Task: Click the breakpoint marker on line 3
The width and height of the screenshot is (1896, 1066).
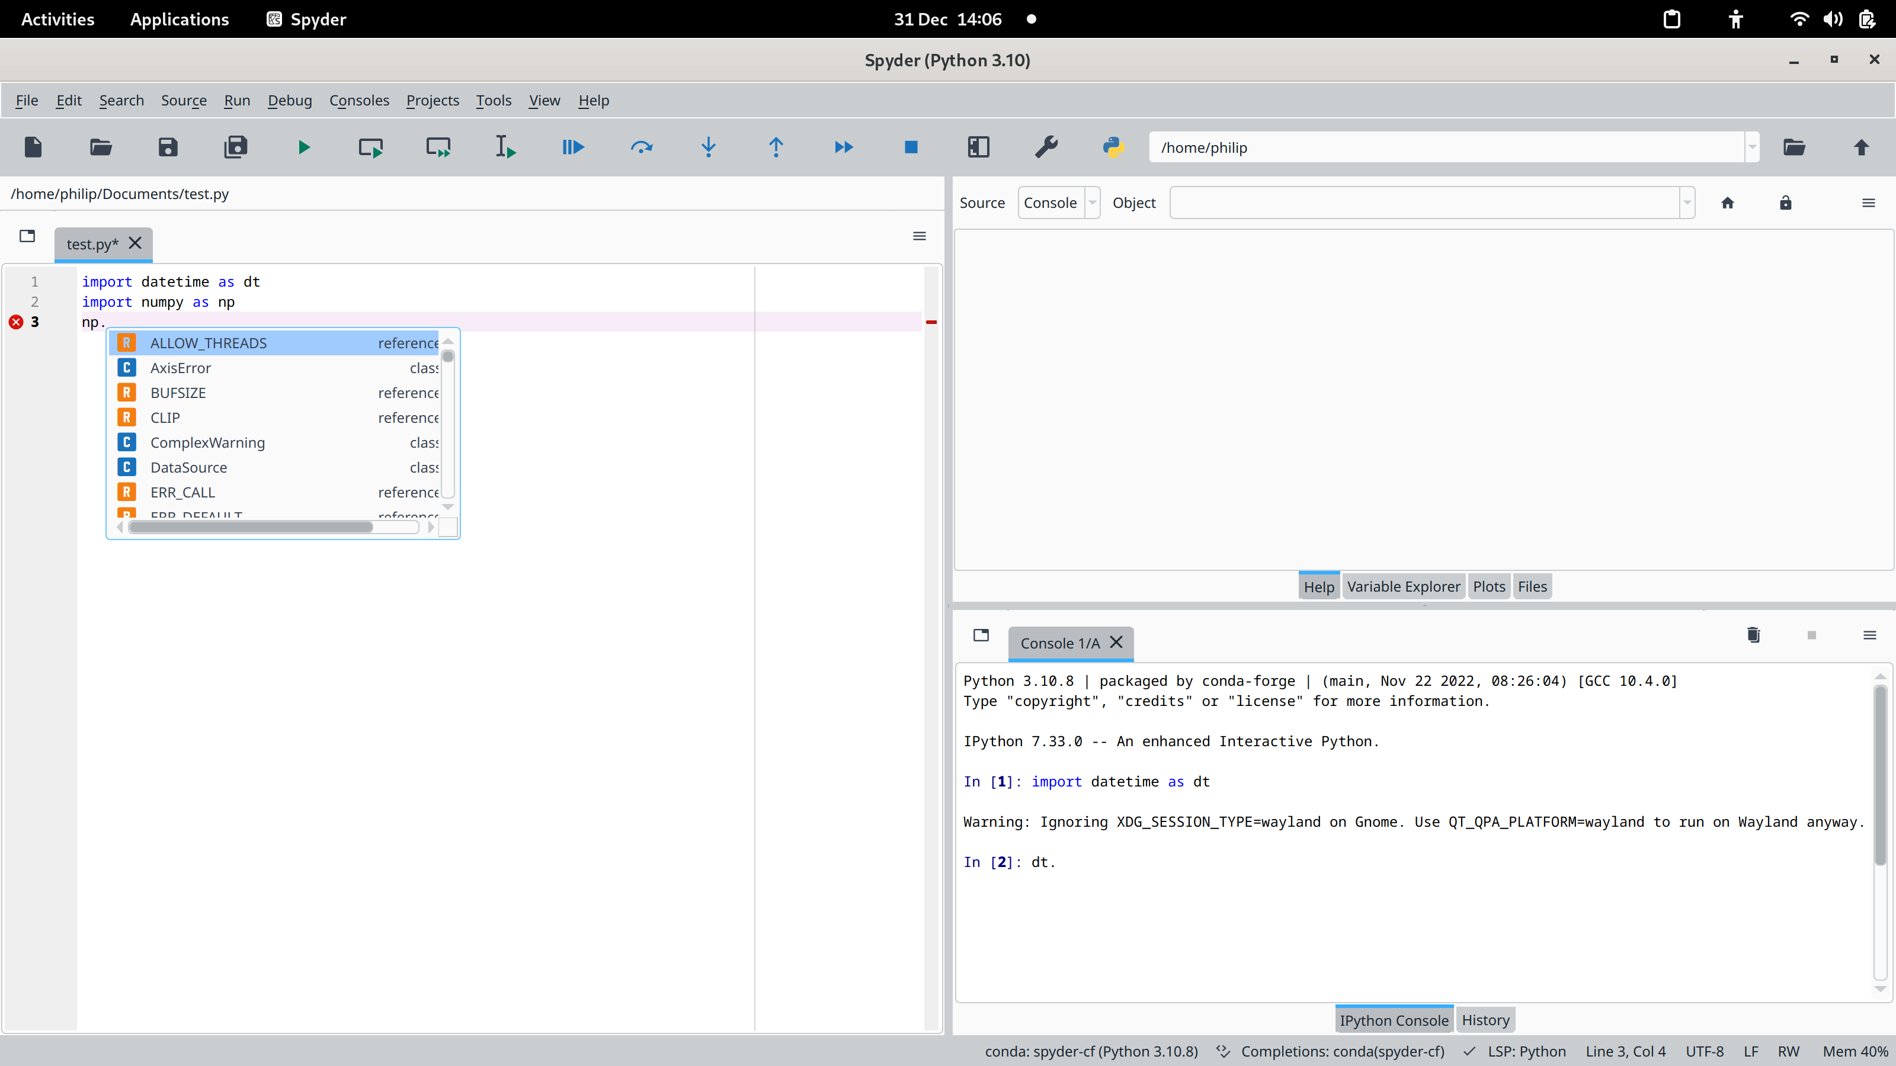Action: [x=16, y=322]
